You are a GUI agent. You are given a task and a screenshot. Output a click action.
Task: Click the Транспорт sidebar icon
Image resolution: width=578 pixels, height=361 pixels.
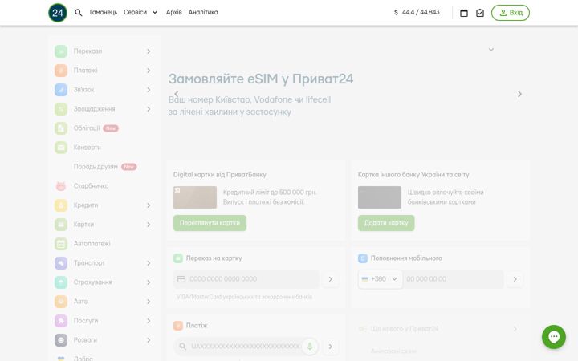tap(61, 263)
